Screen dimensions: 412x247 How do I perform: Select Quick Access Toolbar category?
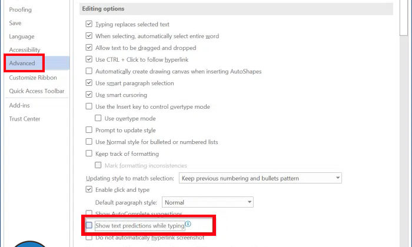36,91
